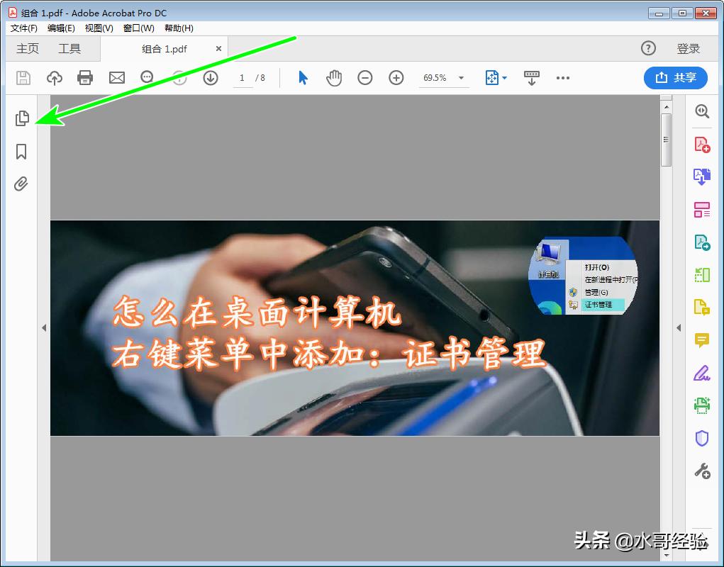
Task: Open the Bookmarks panel
Action: (21, 152)
